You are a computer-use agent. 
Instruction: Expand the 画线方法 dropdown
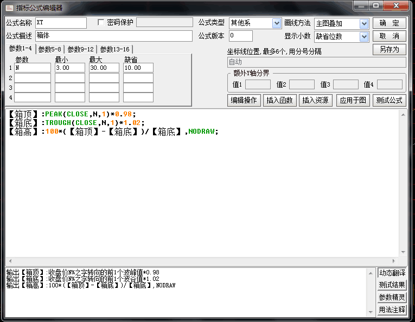coord(363,24)
